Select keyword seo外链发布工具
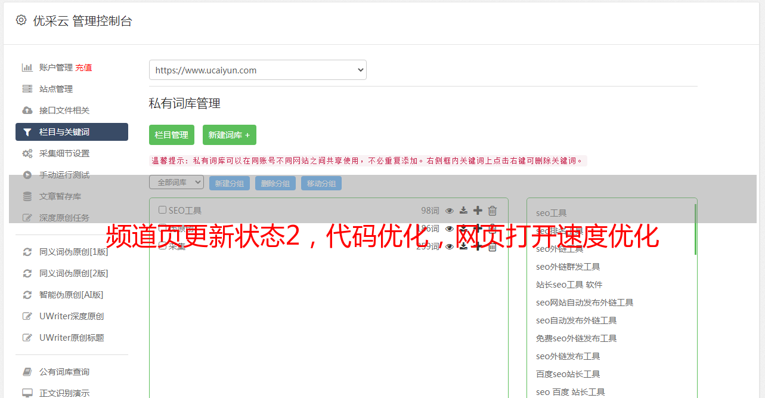This screenshot has width=765, height=398. (x=568, y=356)
